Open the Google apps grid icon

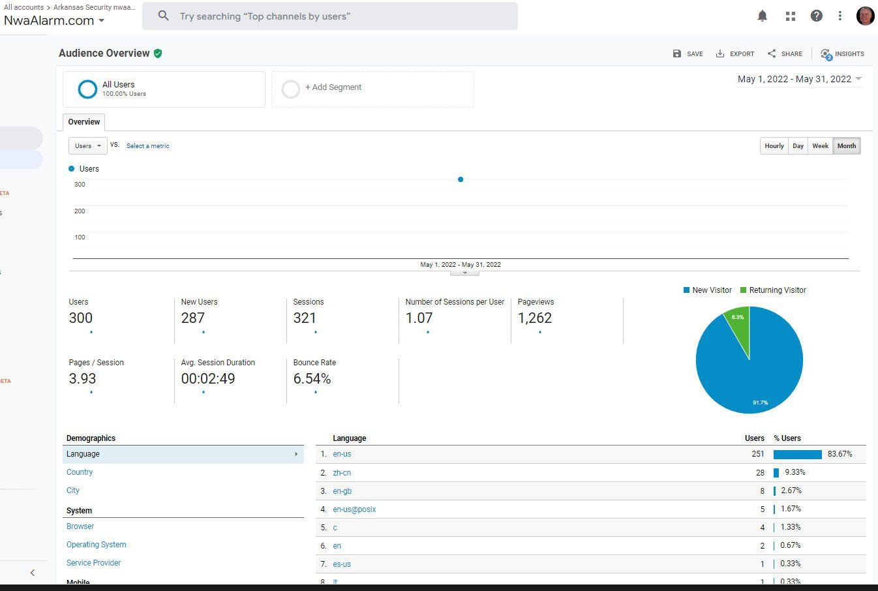click(790, 16)
